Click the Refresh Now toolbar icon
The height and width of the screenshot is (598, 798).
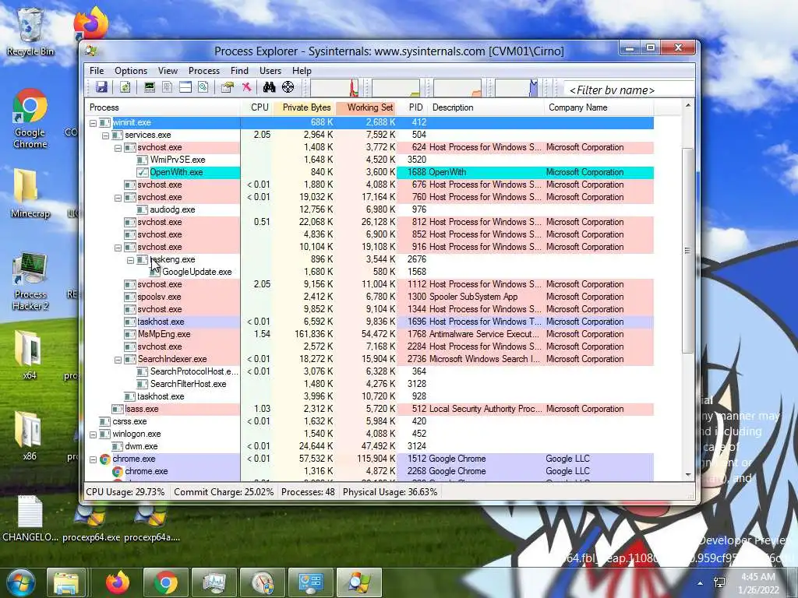125,87
